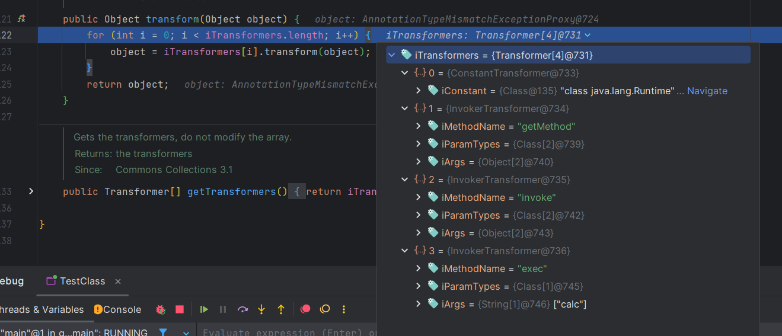Click the Rerun debug bug icon

(x=160, y=309)
